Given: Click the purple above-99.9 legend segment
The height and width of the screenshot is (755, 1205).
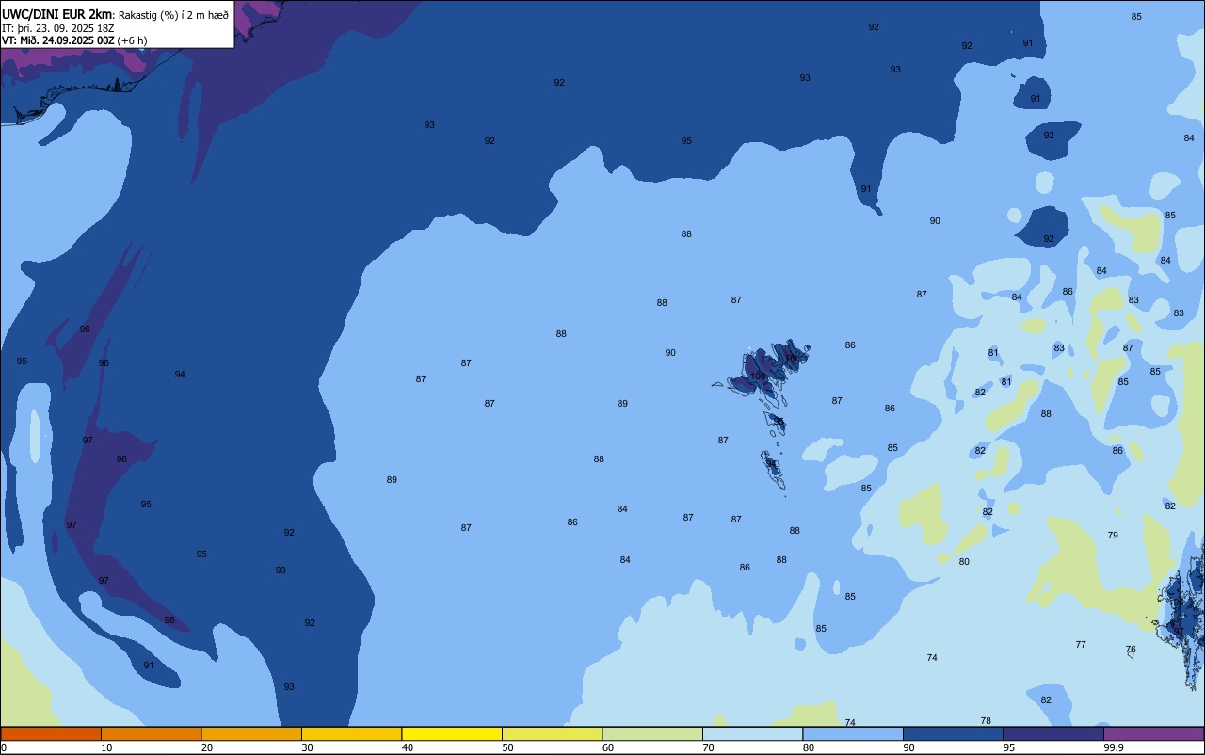Looking at the screenshot, I should click(x=1153, y=733).
